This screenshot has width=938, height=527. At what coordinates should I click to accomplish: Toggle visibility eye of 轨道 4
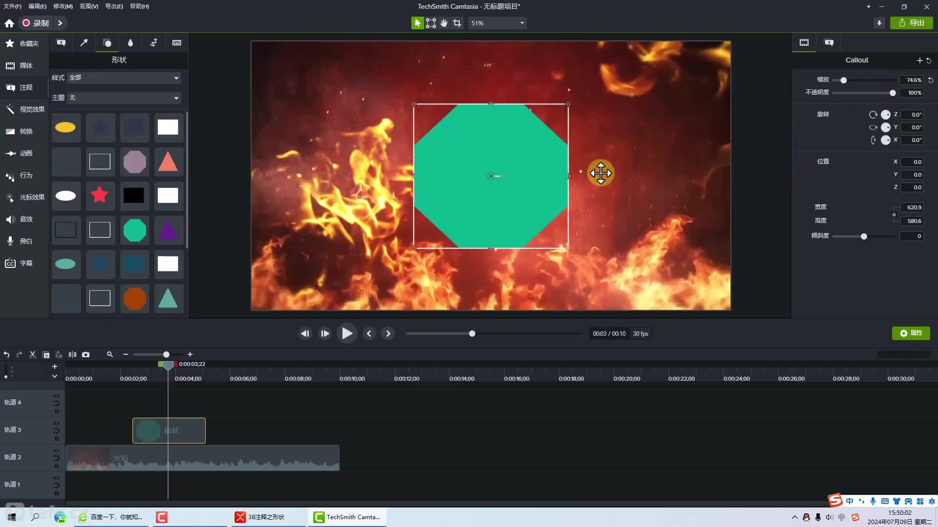tap(56, 396)
